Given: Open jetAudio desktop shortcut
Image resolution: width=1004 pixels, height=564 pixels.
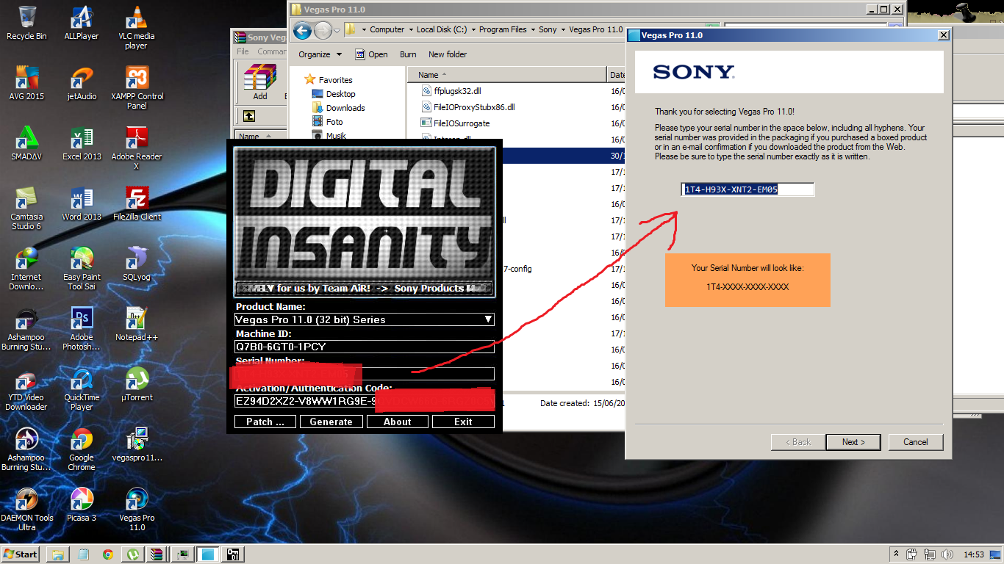Looking at the screenshot, I should click(82, 83).
